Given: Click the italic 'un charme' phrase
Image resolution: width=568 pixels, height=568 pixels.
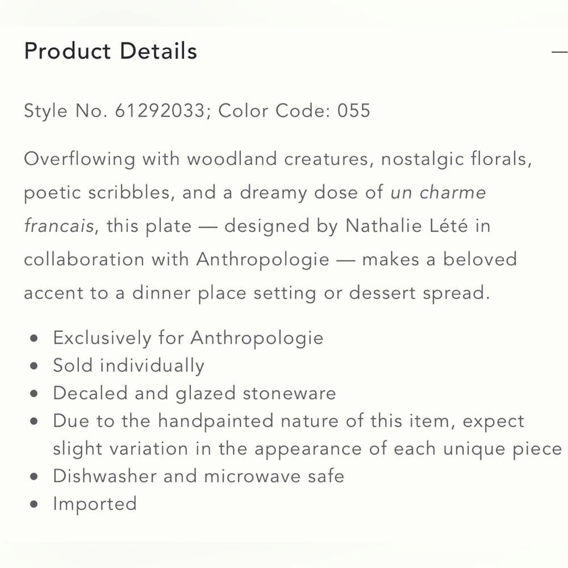Looking at the screenshot, I should tap(438, 193).
